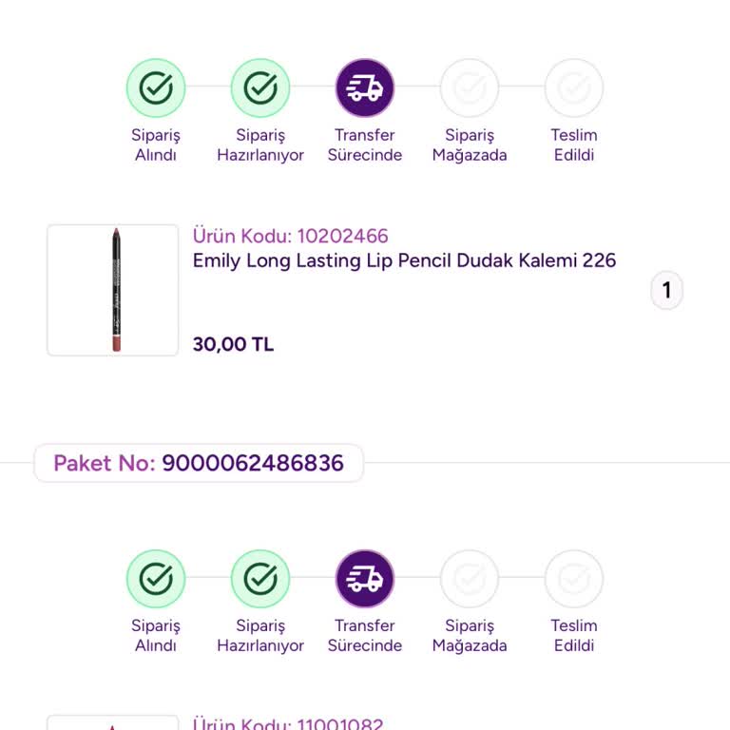Click Sipariş Hazırlanıyor checkmark icon below Paket No
Screen dimensions: 730x730
260,579
